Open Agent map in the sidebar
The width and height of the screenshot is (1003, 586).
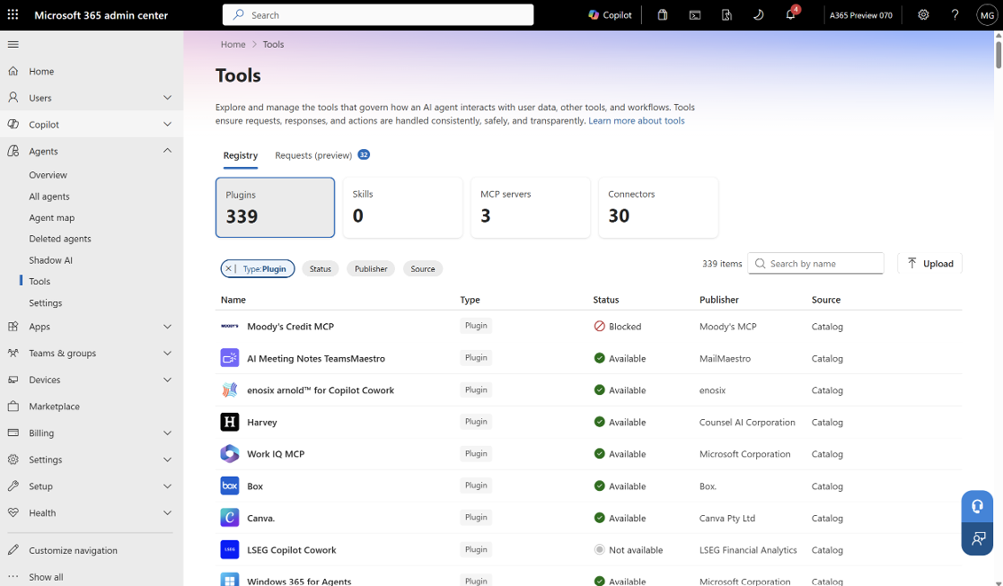(51, 218)
